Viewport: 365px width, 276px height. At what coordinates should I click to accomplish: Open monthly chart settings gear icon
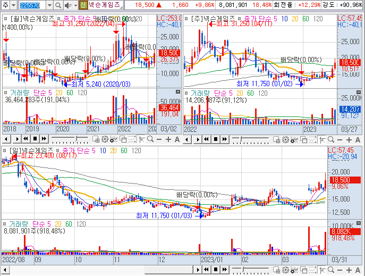[x=105, y=139]
